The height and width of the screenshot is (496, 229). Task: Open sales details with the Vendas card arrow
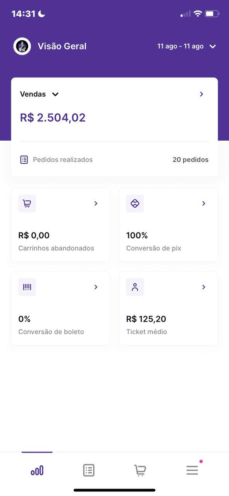[x=201, y=94]
